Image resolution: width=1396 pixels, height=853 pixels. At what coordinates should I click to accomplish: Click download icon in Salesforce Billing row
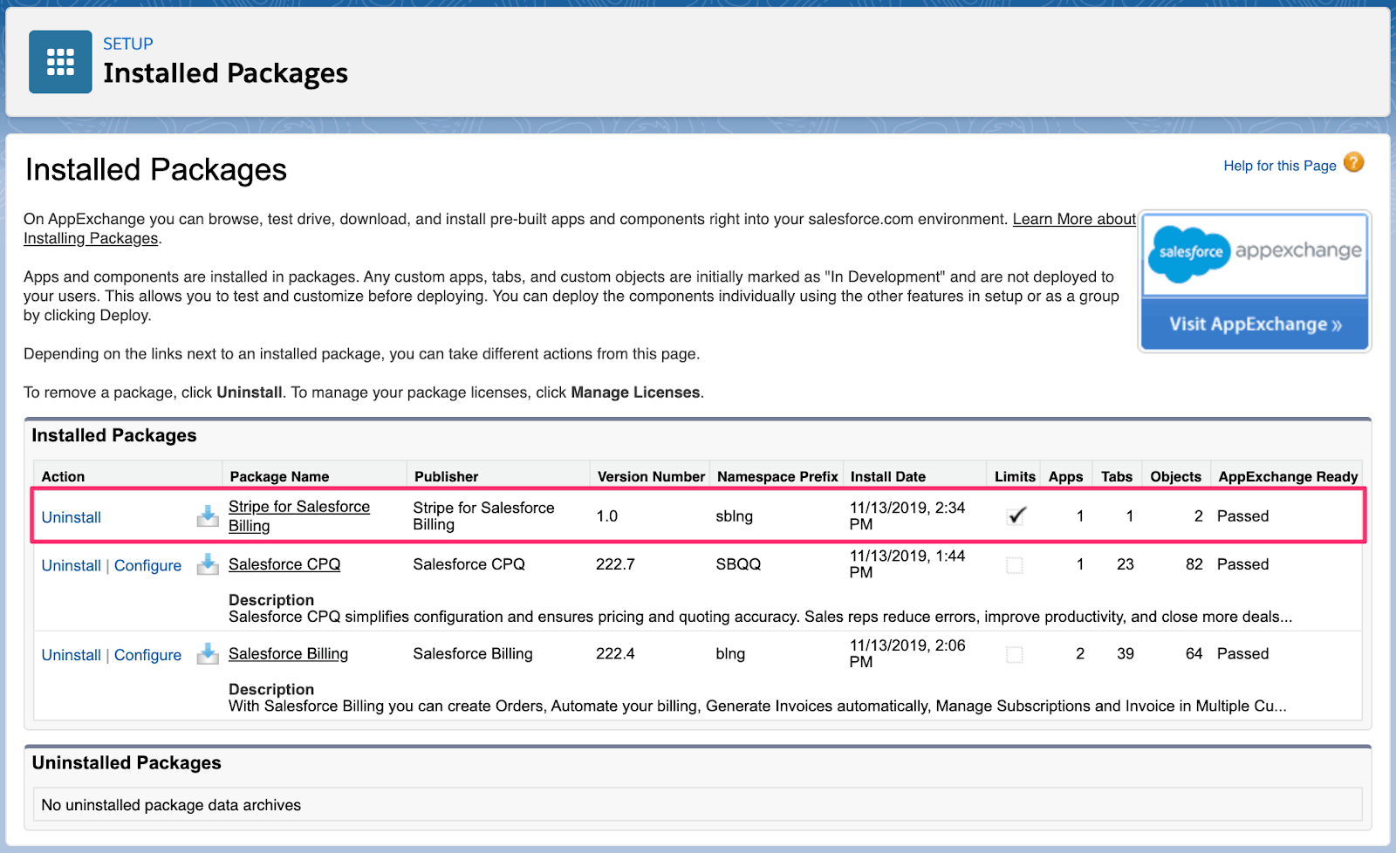(208, 653)
